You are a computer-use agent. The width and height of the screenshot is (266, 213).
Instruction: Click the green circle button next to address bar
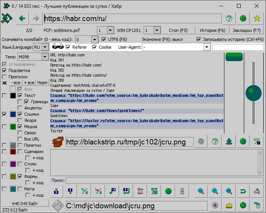(243, 18)
